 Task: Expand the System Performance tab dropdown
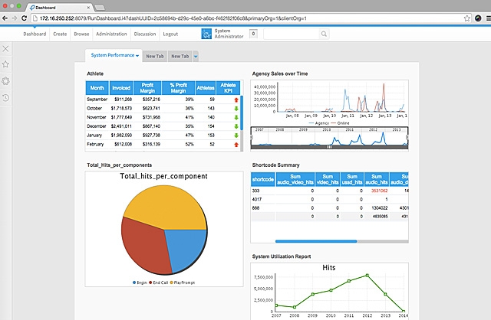pos(137,56)
